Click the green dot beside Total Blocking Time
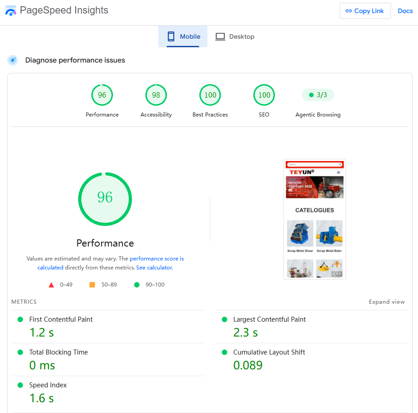Viewport: 418px width, 413px height. tap(20, 352)
